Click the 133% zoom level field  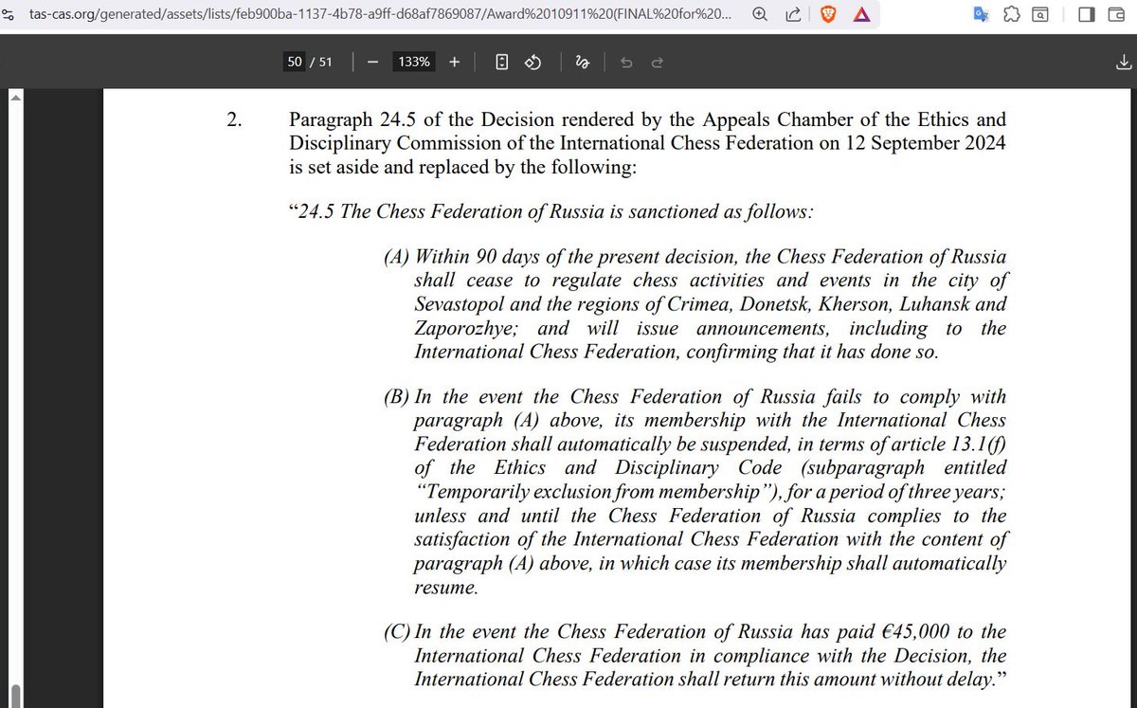pyautogui.click(x=414, y=62)
